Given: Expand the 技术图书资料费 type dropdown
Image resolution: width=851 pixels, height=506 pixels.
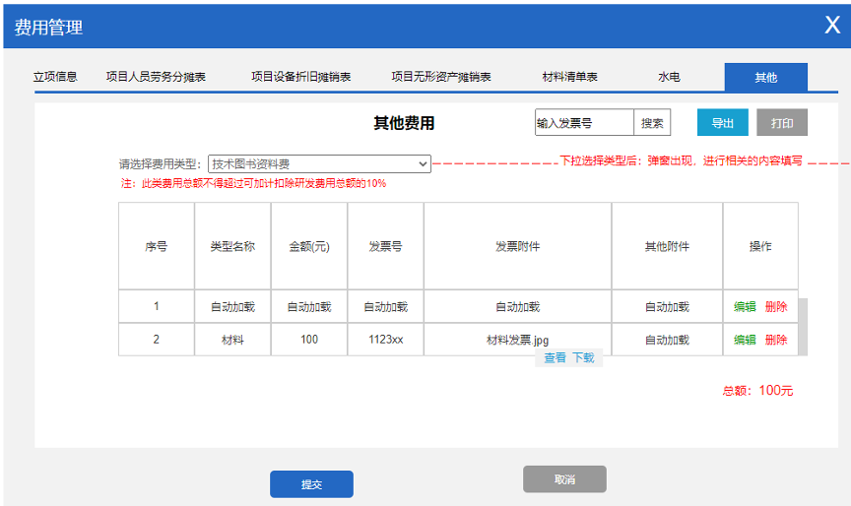Looking at the screenshot, I should click(x=319, y=163).
